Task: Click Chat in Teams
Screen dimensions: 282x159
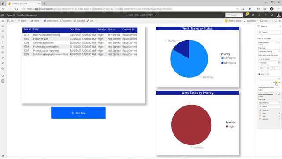Action: pos(51,21)
